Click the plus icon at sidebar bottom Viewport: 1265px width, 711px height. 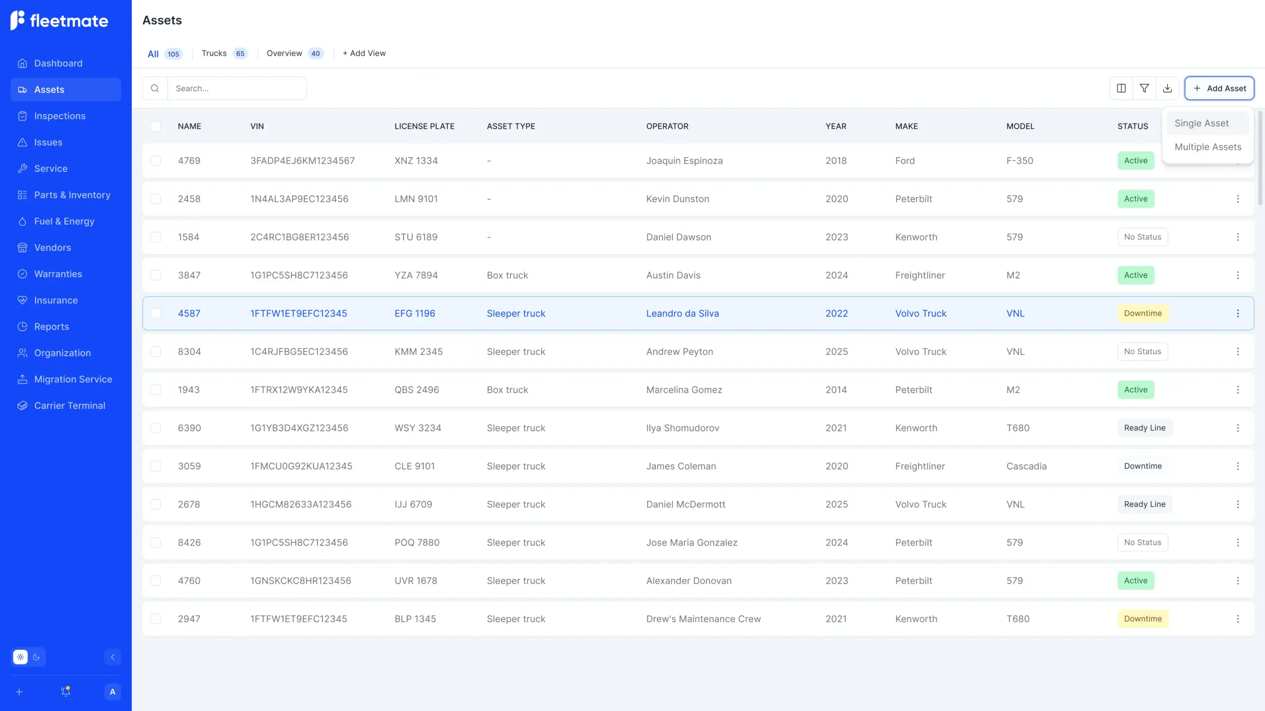[19, 692]
